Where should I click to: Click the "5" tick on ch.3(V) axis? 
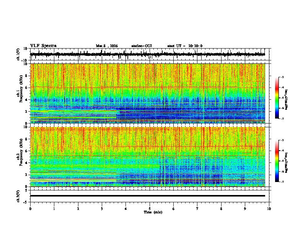point(26,190)
